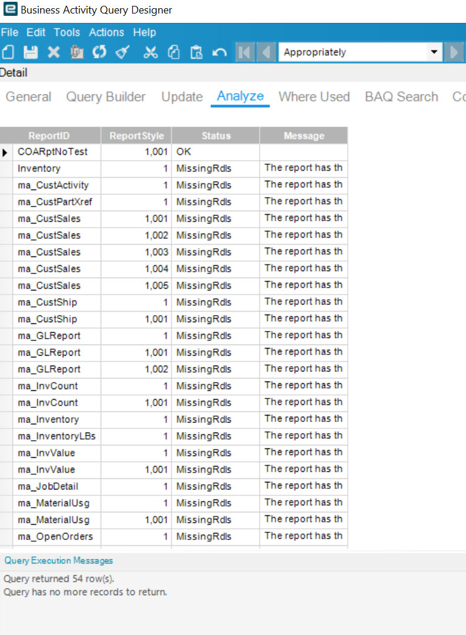
Task: Go to previous record navigation arrow
Action: (266, 52)
